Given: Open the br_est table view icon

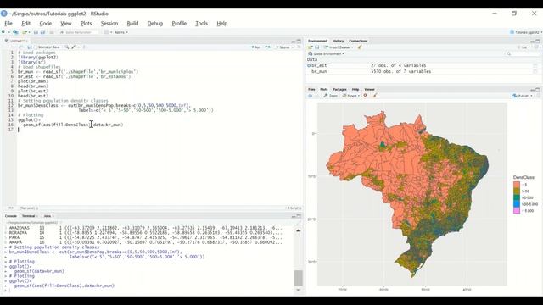Looking at the screenshot, I should 535,65.
